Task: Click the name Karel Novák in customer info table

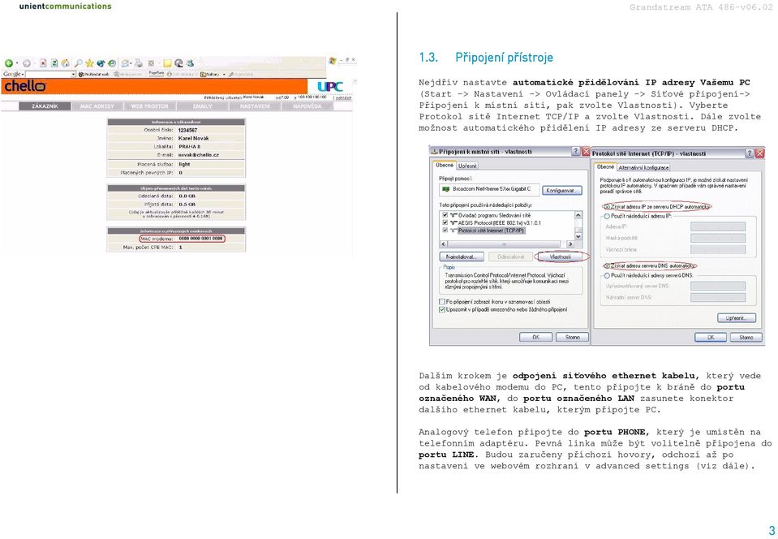Action: point(194,139)
